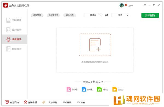Click the app title 金舟文档翻译软件
164x107 pixels.
point(19,5)
